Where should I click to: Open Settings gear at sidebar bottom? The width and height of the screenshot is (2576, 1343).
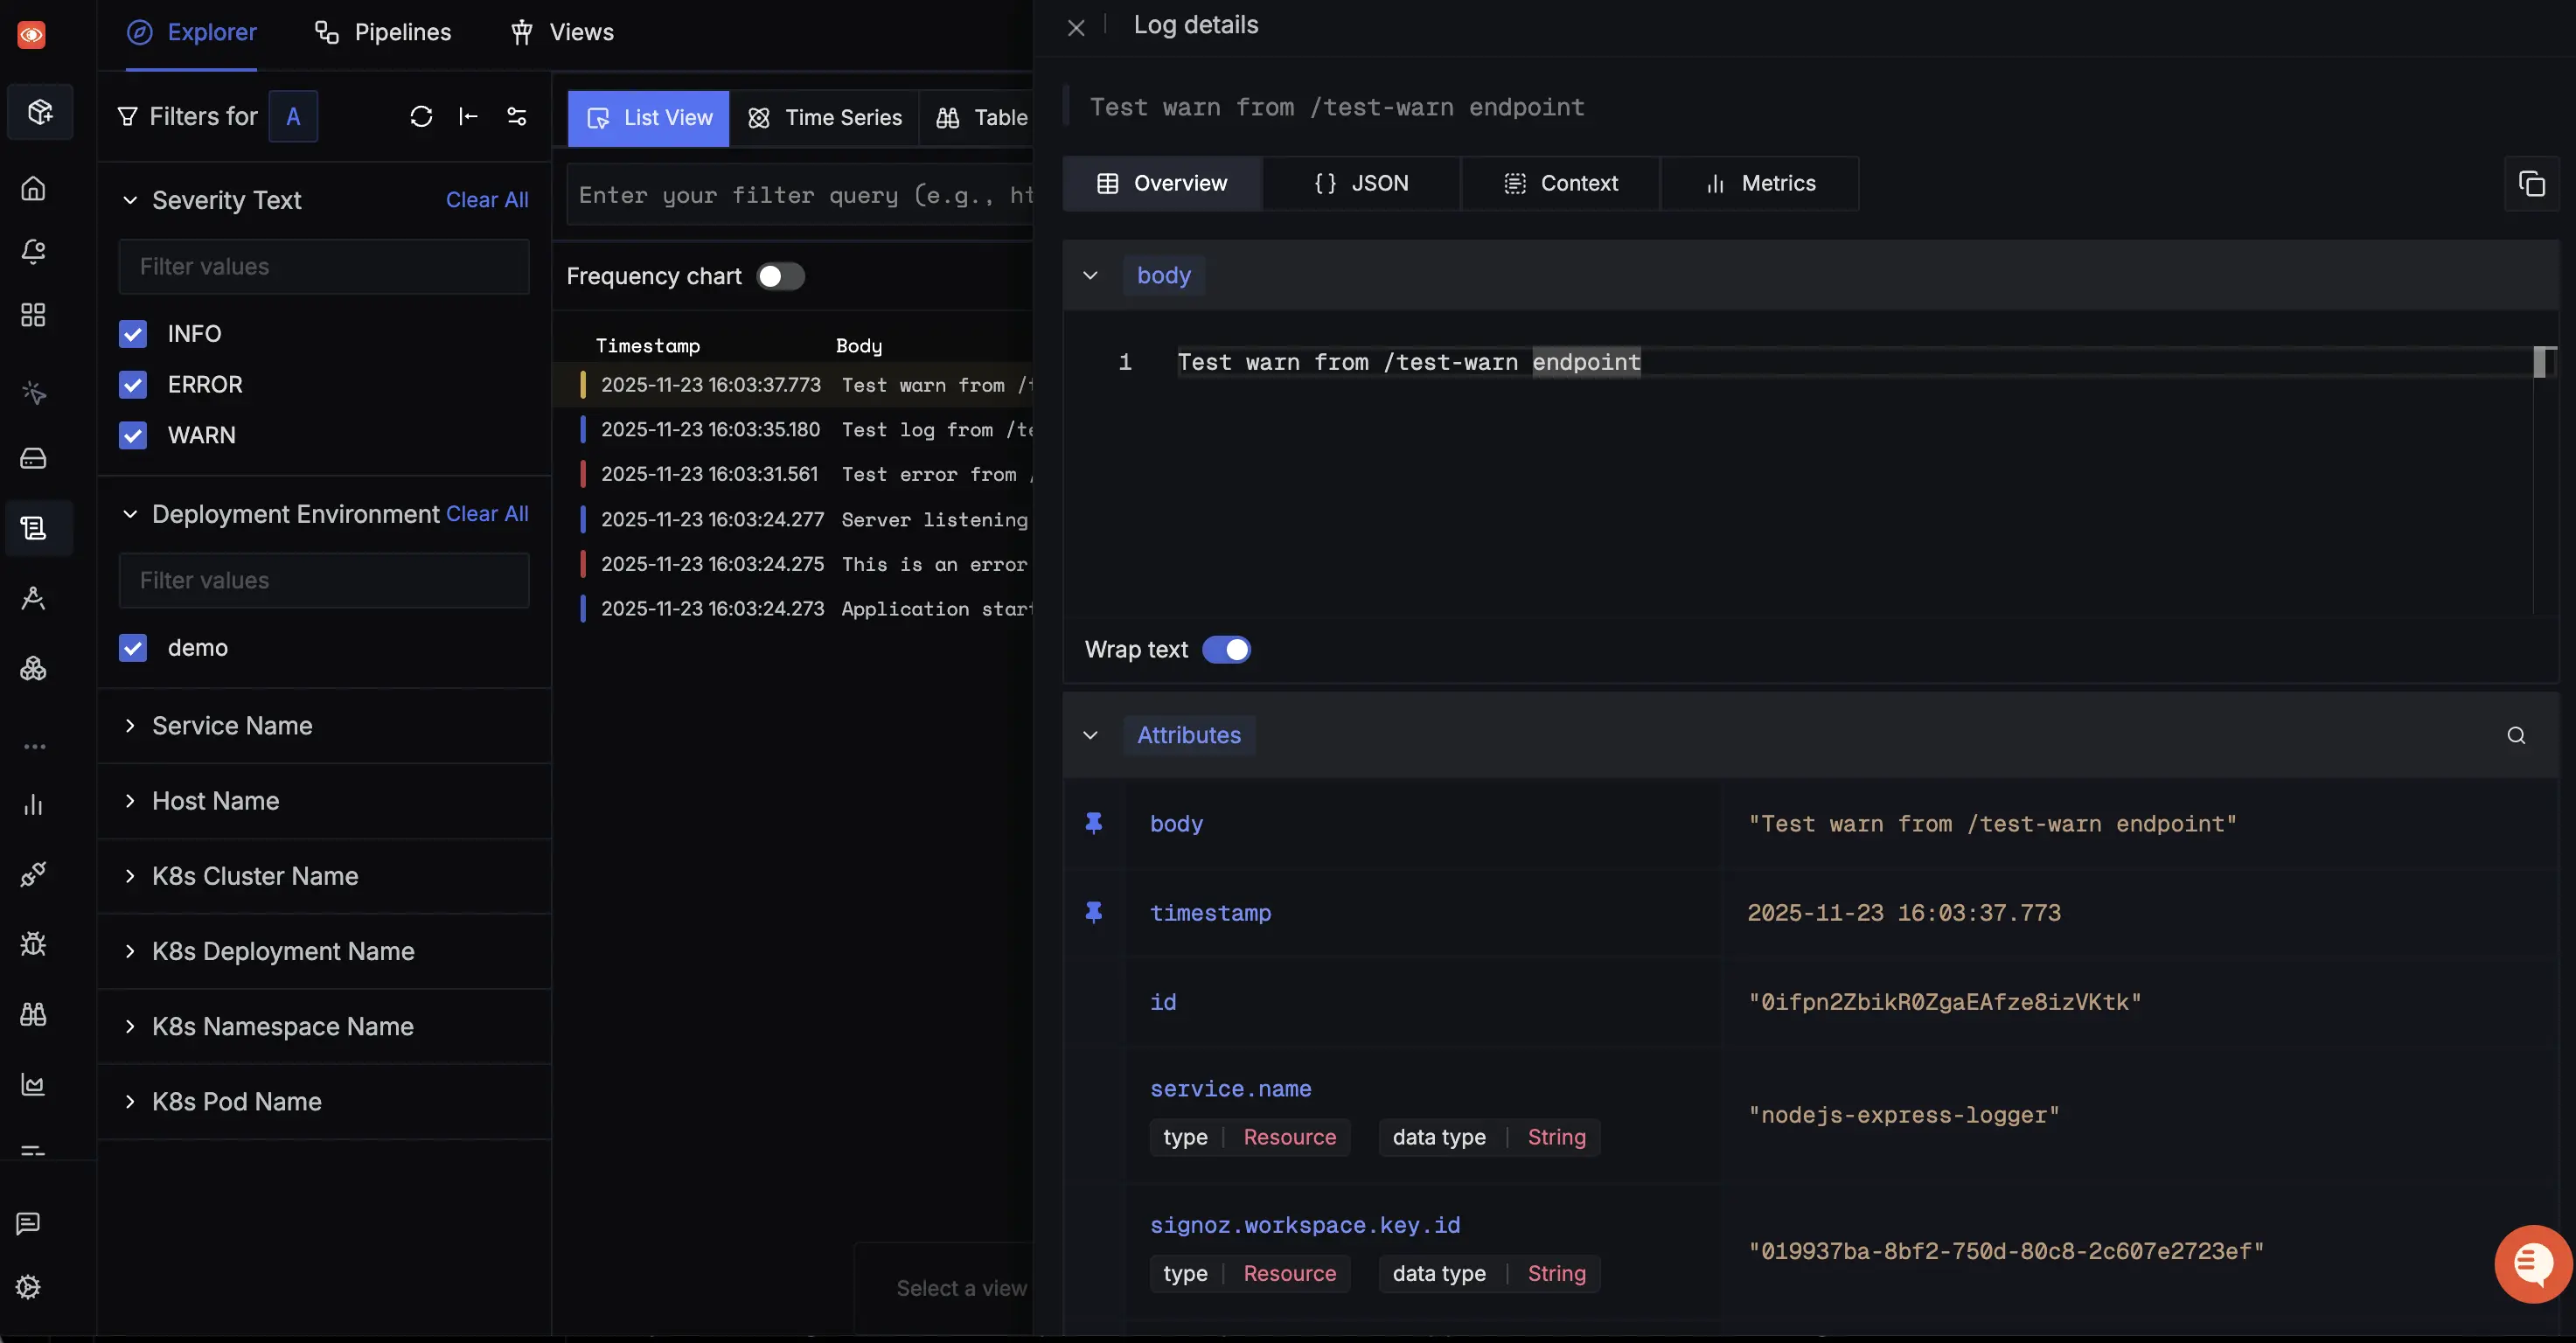pos(28,1288)
